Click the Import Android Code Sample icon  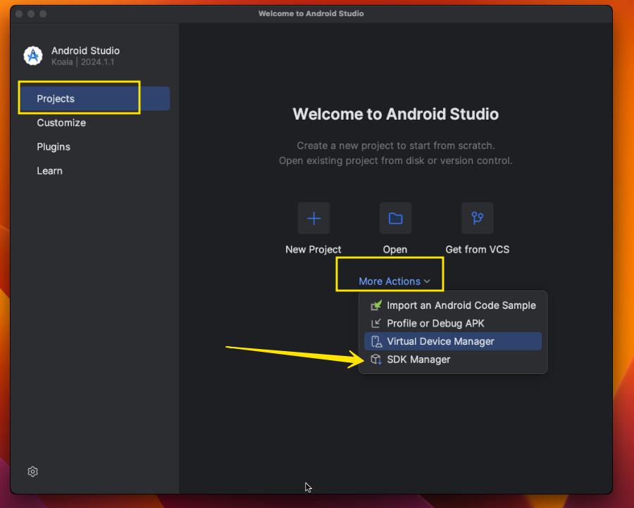pyautogui.click(x=376, y=305)
